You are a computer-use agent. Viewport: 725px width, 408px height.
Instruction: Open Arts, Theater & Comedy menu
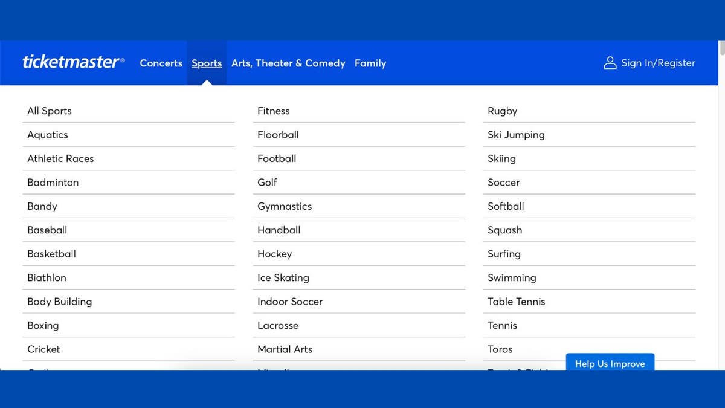288,63
